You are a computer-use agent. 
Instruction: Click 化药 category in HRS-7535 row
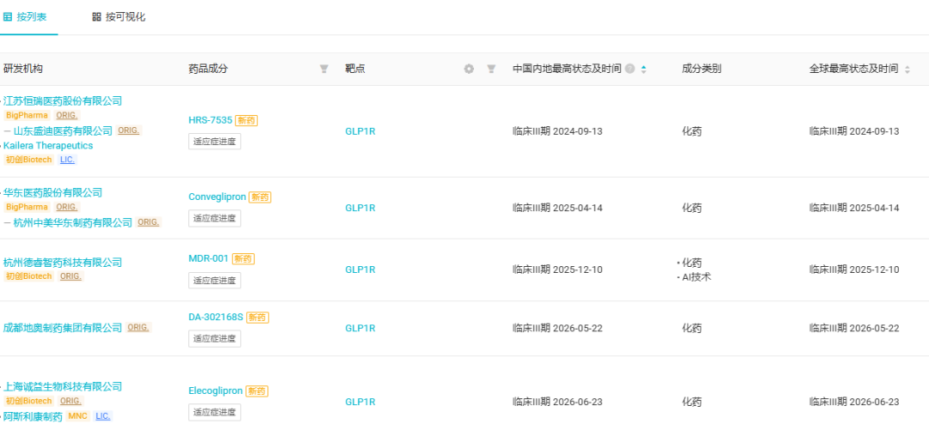692,131
